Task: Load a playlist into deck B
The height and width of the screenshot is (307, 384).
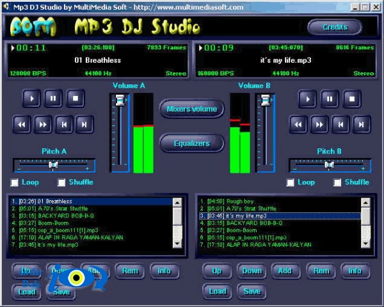Action: click(217, 292)
